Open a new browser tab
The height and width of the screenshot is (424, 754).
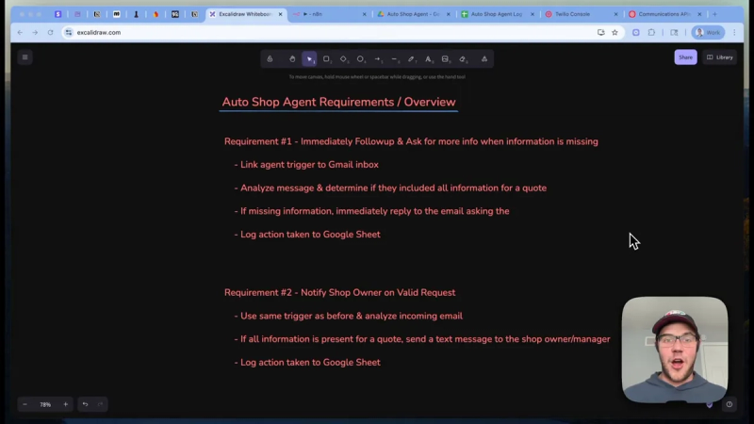coord(714,14)
